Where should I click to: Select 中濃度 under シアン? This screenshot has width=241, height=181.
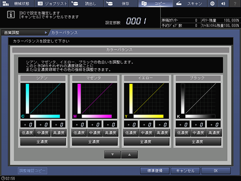pos(43,133)
